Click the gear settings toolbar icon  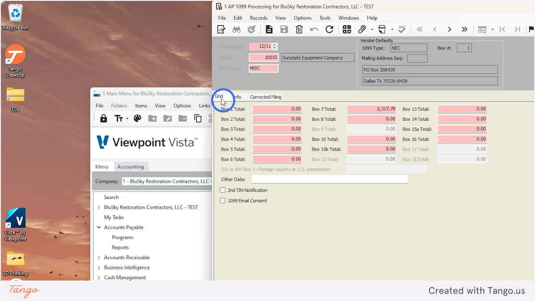pos(251,29)
